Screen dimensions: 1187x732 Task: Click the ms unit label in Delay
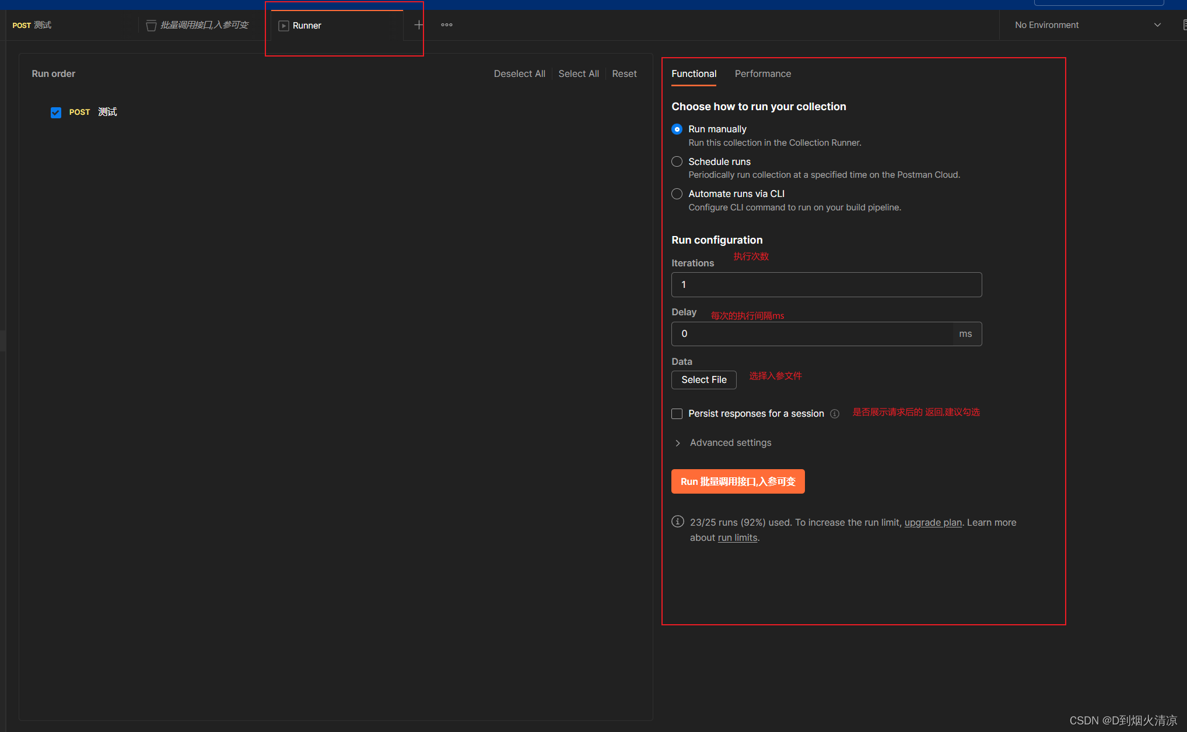click(965, 334)
